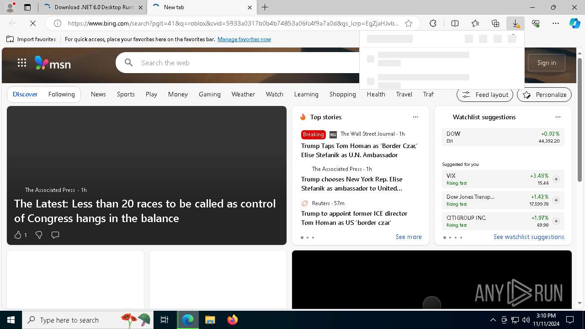
Task: Open Watchlist suggestions more options
Action: 558,117
